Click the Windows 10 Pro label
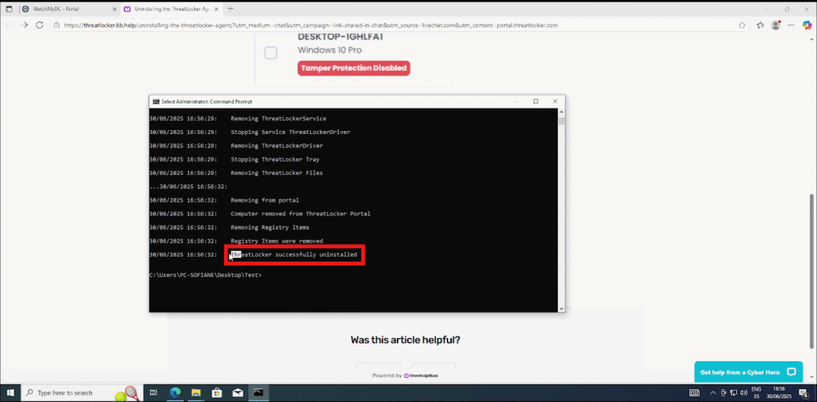817x402 pixels. (330, 50)
